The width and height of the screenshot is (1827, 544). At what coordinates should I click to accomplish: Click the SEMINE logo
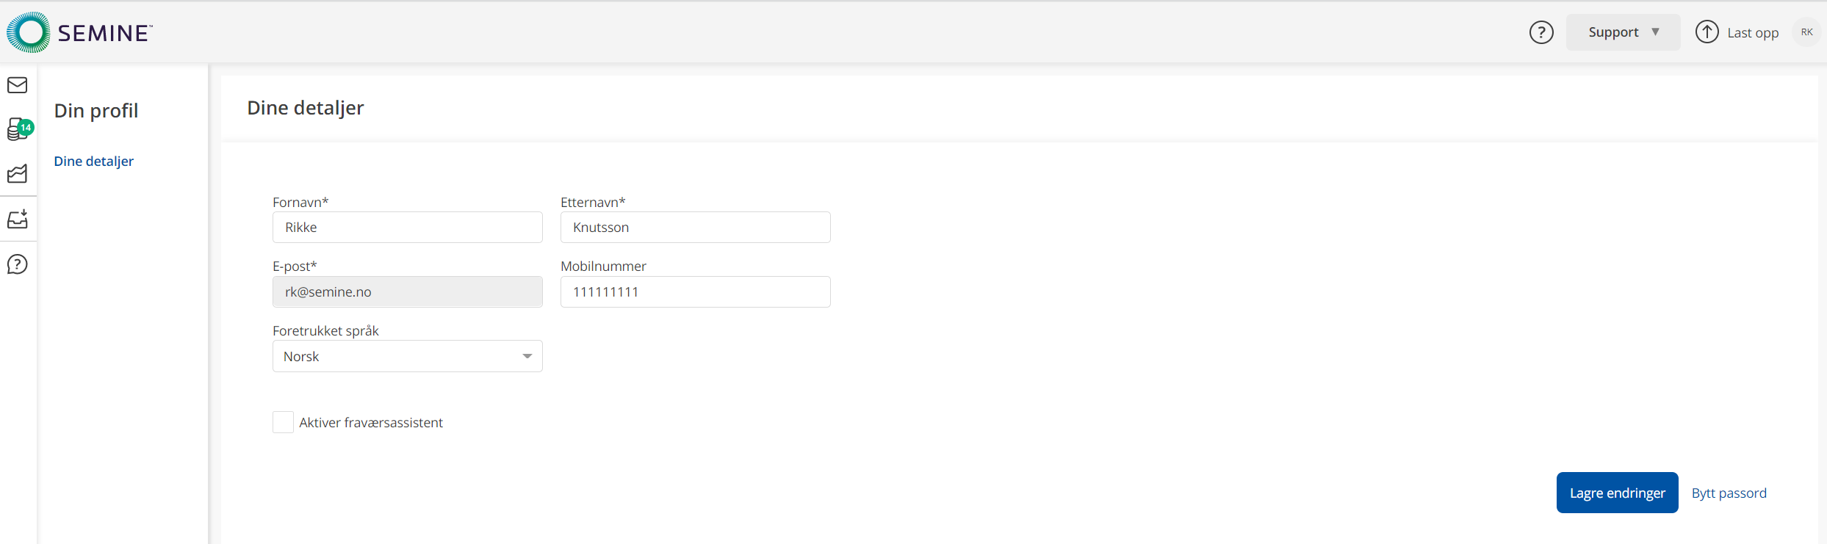(79, 32)
